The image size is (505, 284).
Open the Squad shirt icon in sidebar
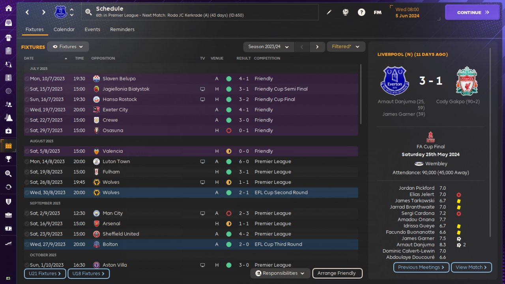[8, 37]
